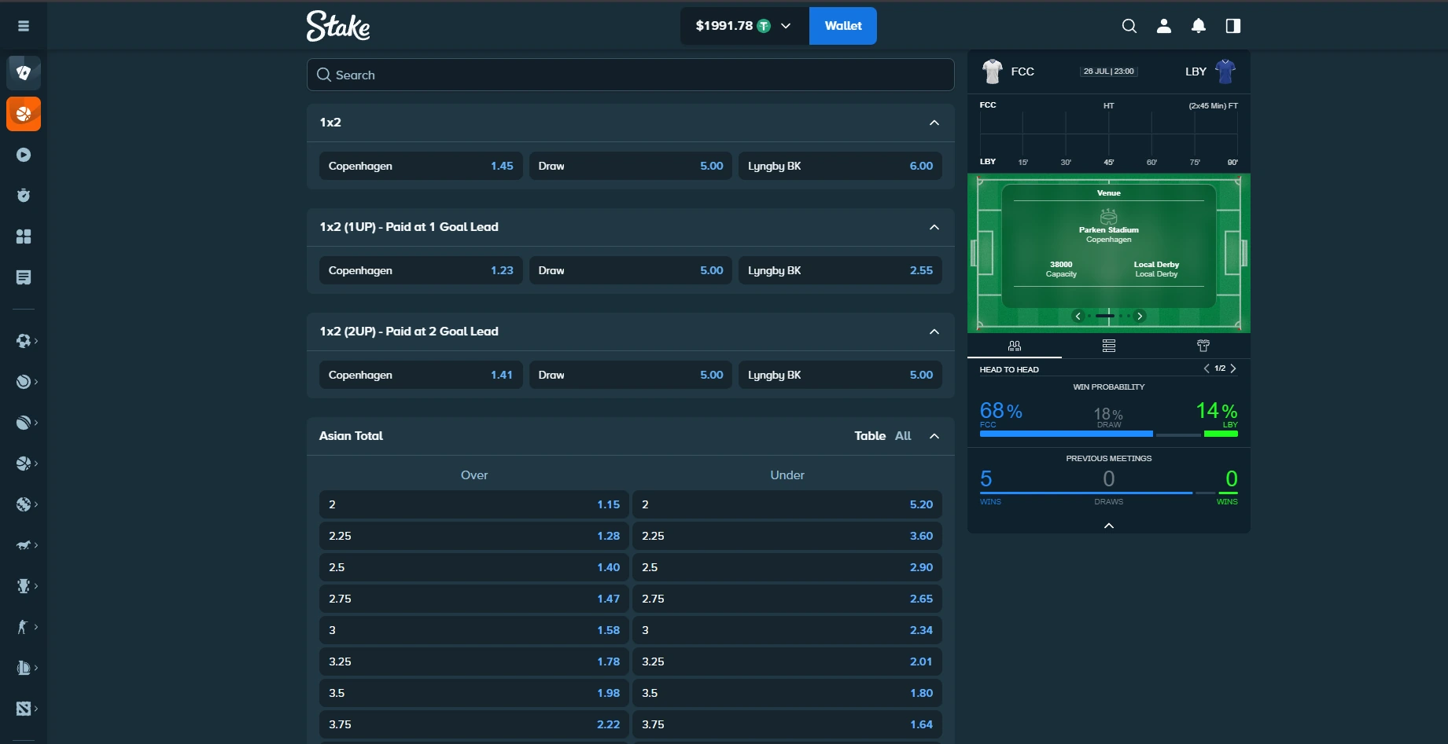
Task: Collapse the 1x2 market section
Action: pos(934,123)
